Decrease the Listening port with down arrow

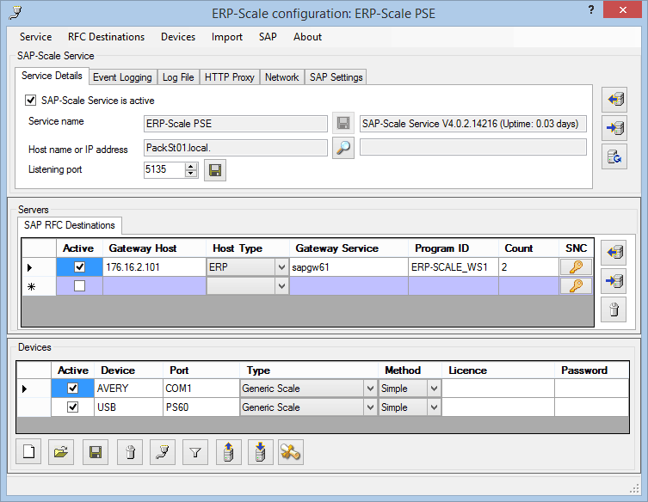tap(190, 174)
